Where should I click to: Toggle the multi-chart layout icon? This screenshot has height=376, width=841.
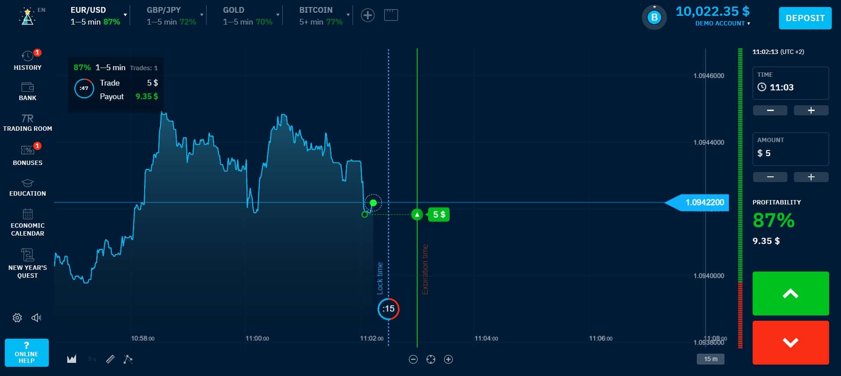tap(391, 15)
